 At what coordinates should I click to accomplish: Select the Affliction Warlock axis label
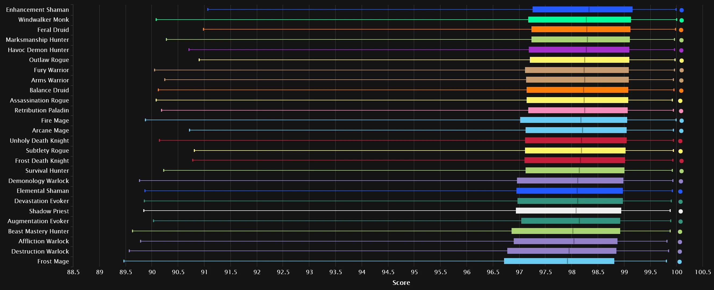click(x=44, y=241)
